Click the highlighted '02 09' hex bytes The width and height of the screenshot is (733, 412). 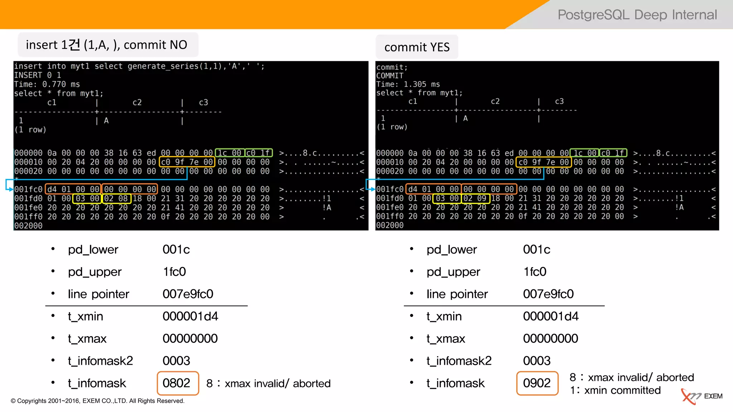475,198
